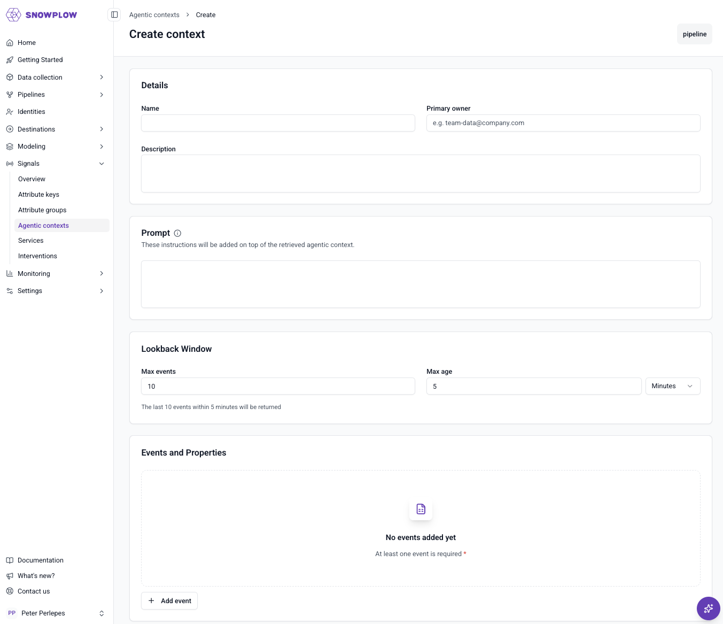Focus the Max events field
The height and width of the screenshot is (624, 723).
[278, 386]
